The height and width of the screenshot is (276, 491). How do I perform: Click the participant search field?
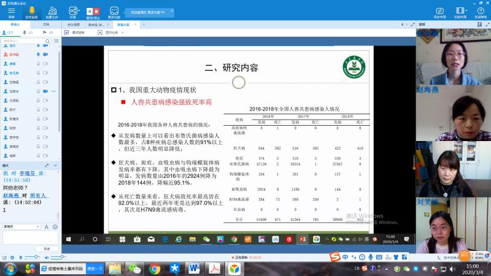[x=28, y=41]
